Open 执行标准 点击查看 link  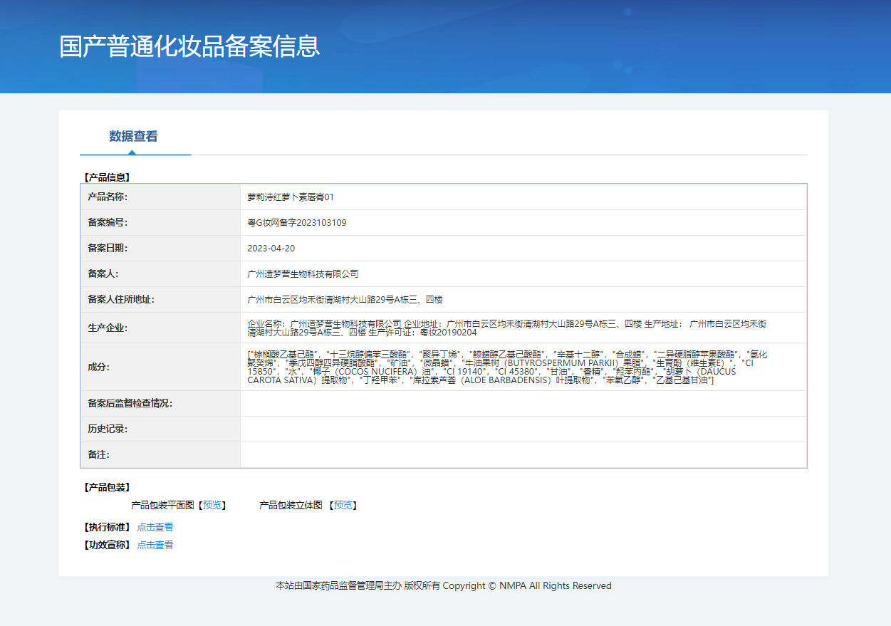click(x=155, y=527)
